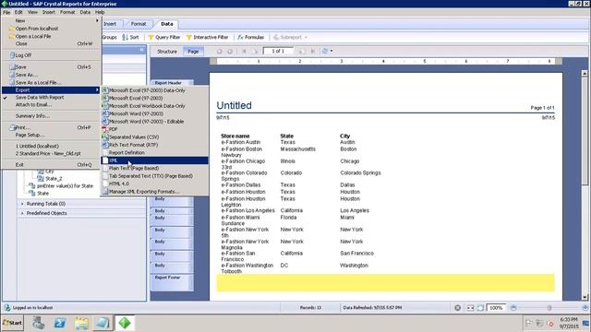Viewport: 591px width, 332px height.
Task: Go to last page arrow icon
Action: [x=312, y=52]
